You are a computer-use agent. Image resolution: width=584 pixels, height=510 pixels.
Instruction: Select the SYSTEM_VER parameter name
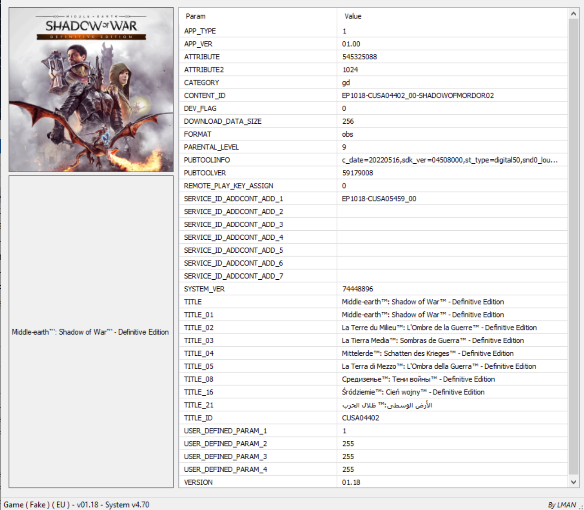[x=204, y=289]
